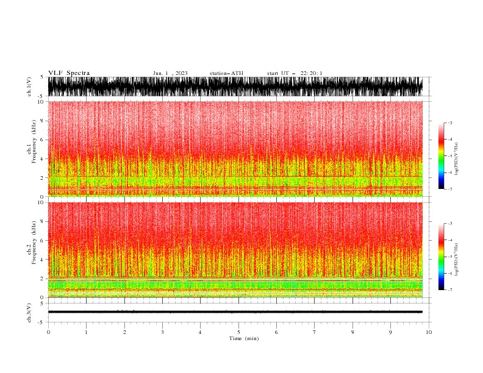Click the ch.1 Frequency (kHz) axis label

(x=32, y=142)
